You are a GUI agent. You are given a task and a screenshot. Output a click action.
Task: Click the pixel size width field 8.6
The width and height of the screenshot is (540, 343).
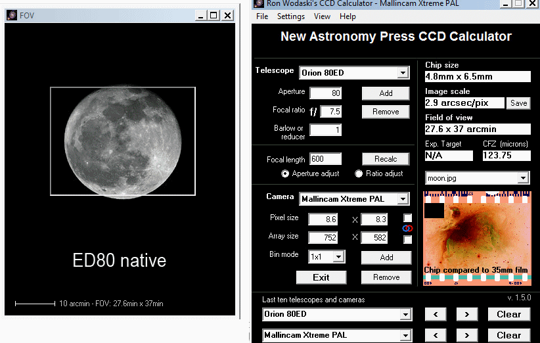(323, 219)
